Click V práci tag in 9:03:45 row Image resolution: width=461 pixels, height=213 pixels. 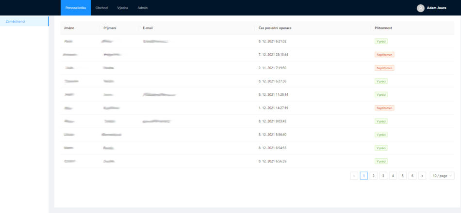tap(381, 121)
